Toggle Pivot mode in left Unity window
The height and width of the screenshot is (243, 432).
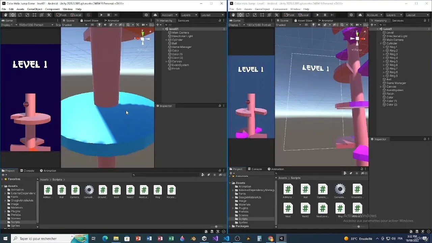coord(61,15)
